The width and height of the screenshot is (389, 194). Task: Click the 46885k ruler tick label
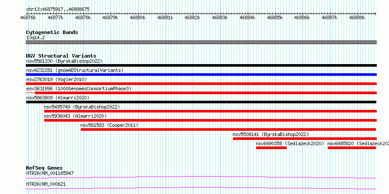275,17
